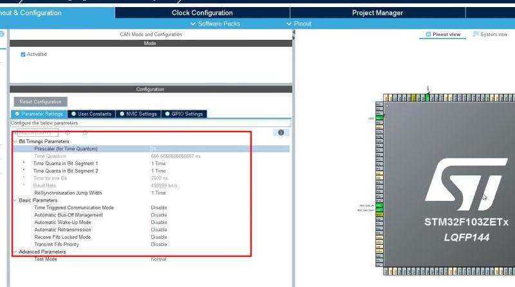515x287 pixels.
Task: Select Receive Fifo Locked Mode row
Action: click(x=62, y=237)
